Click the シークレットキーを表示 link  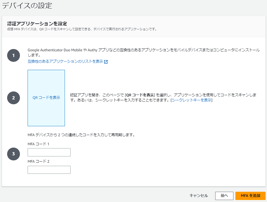pos(192,100)
